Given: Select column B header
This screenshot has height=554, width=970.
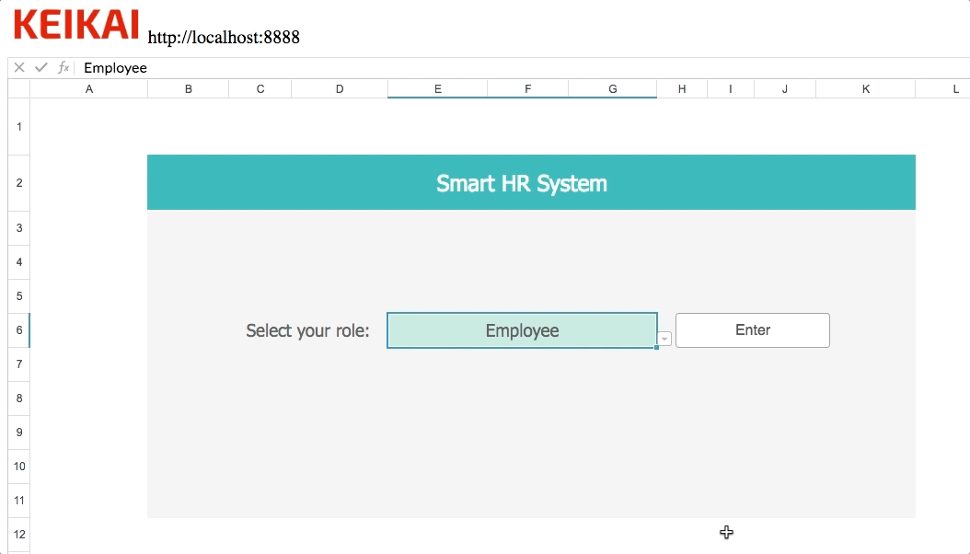Looking at the screenshot, I should click(x=188, y=89).
